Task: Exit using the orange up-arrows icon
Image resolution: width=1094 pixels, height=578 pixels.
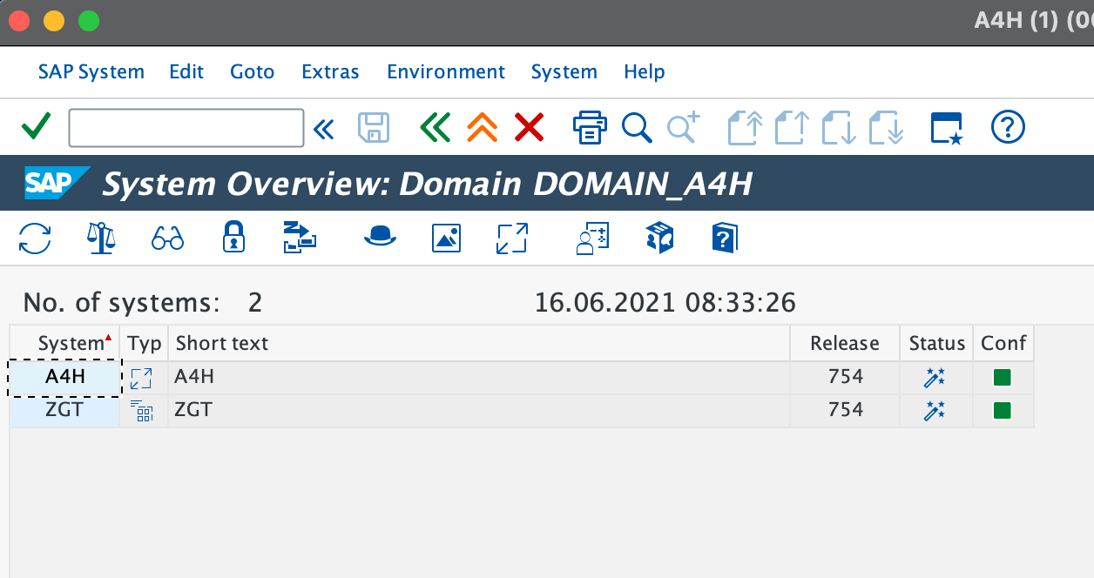Action: tap(482, 128)
